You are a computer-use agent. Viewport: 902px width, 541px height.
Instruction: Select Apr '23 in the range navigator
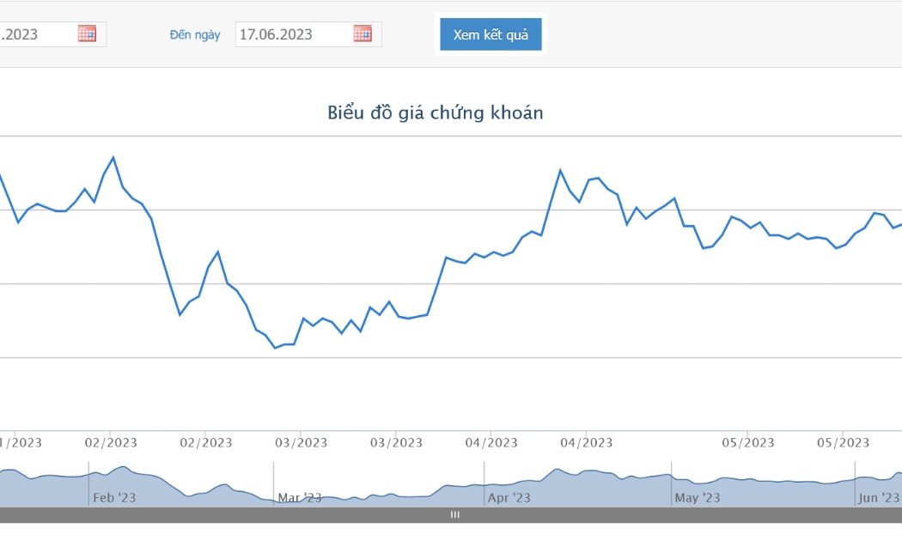(509, 498)
